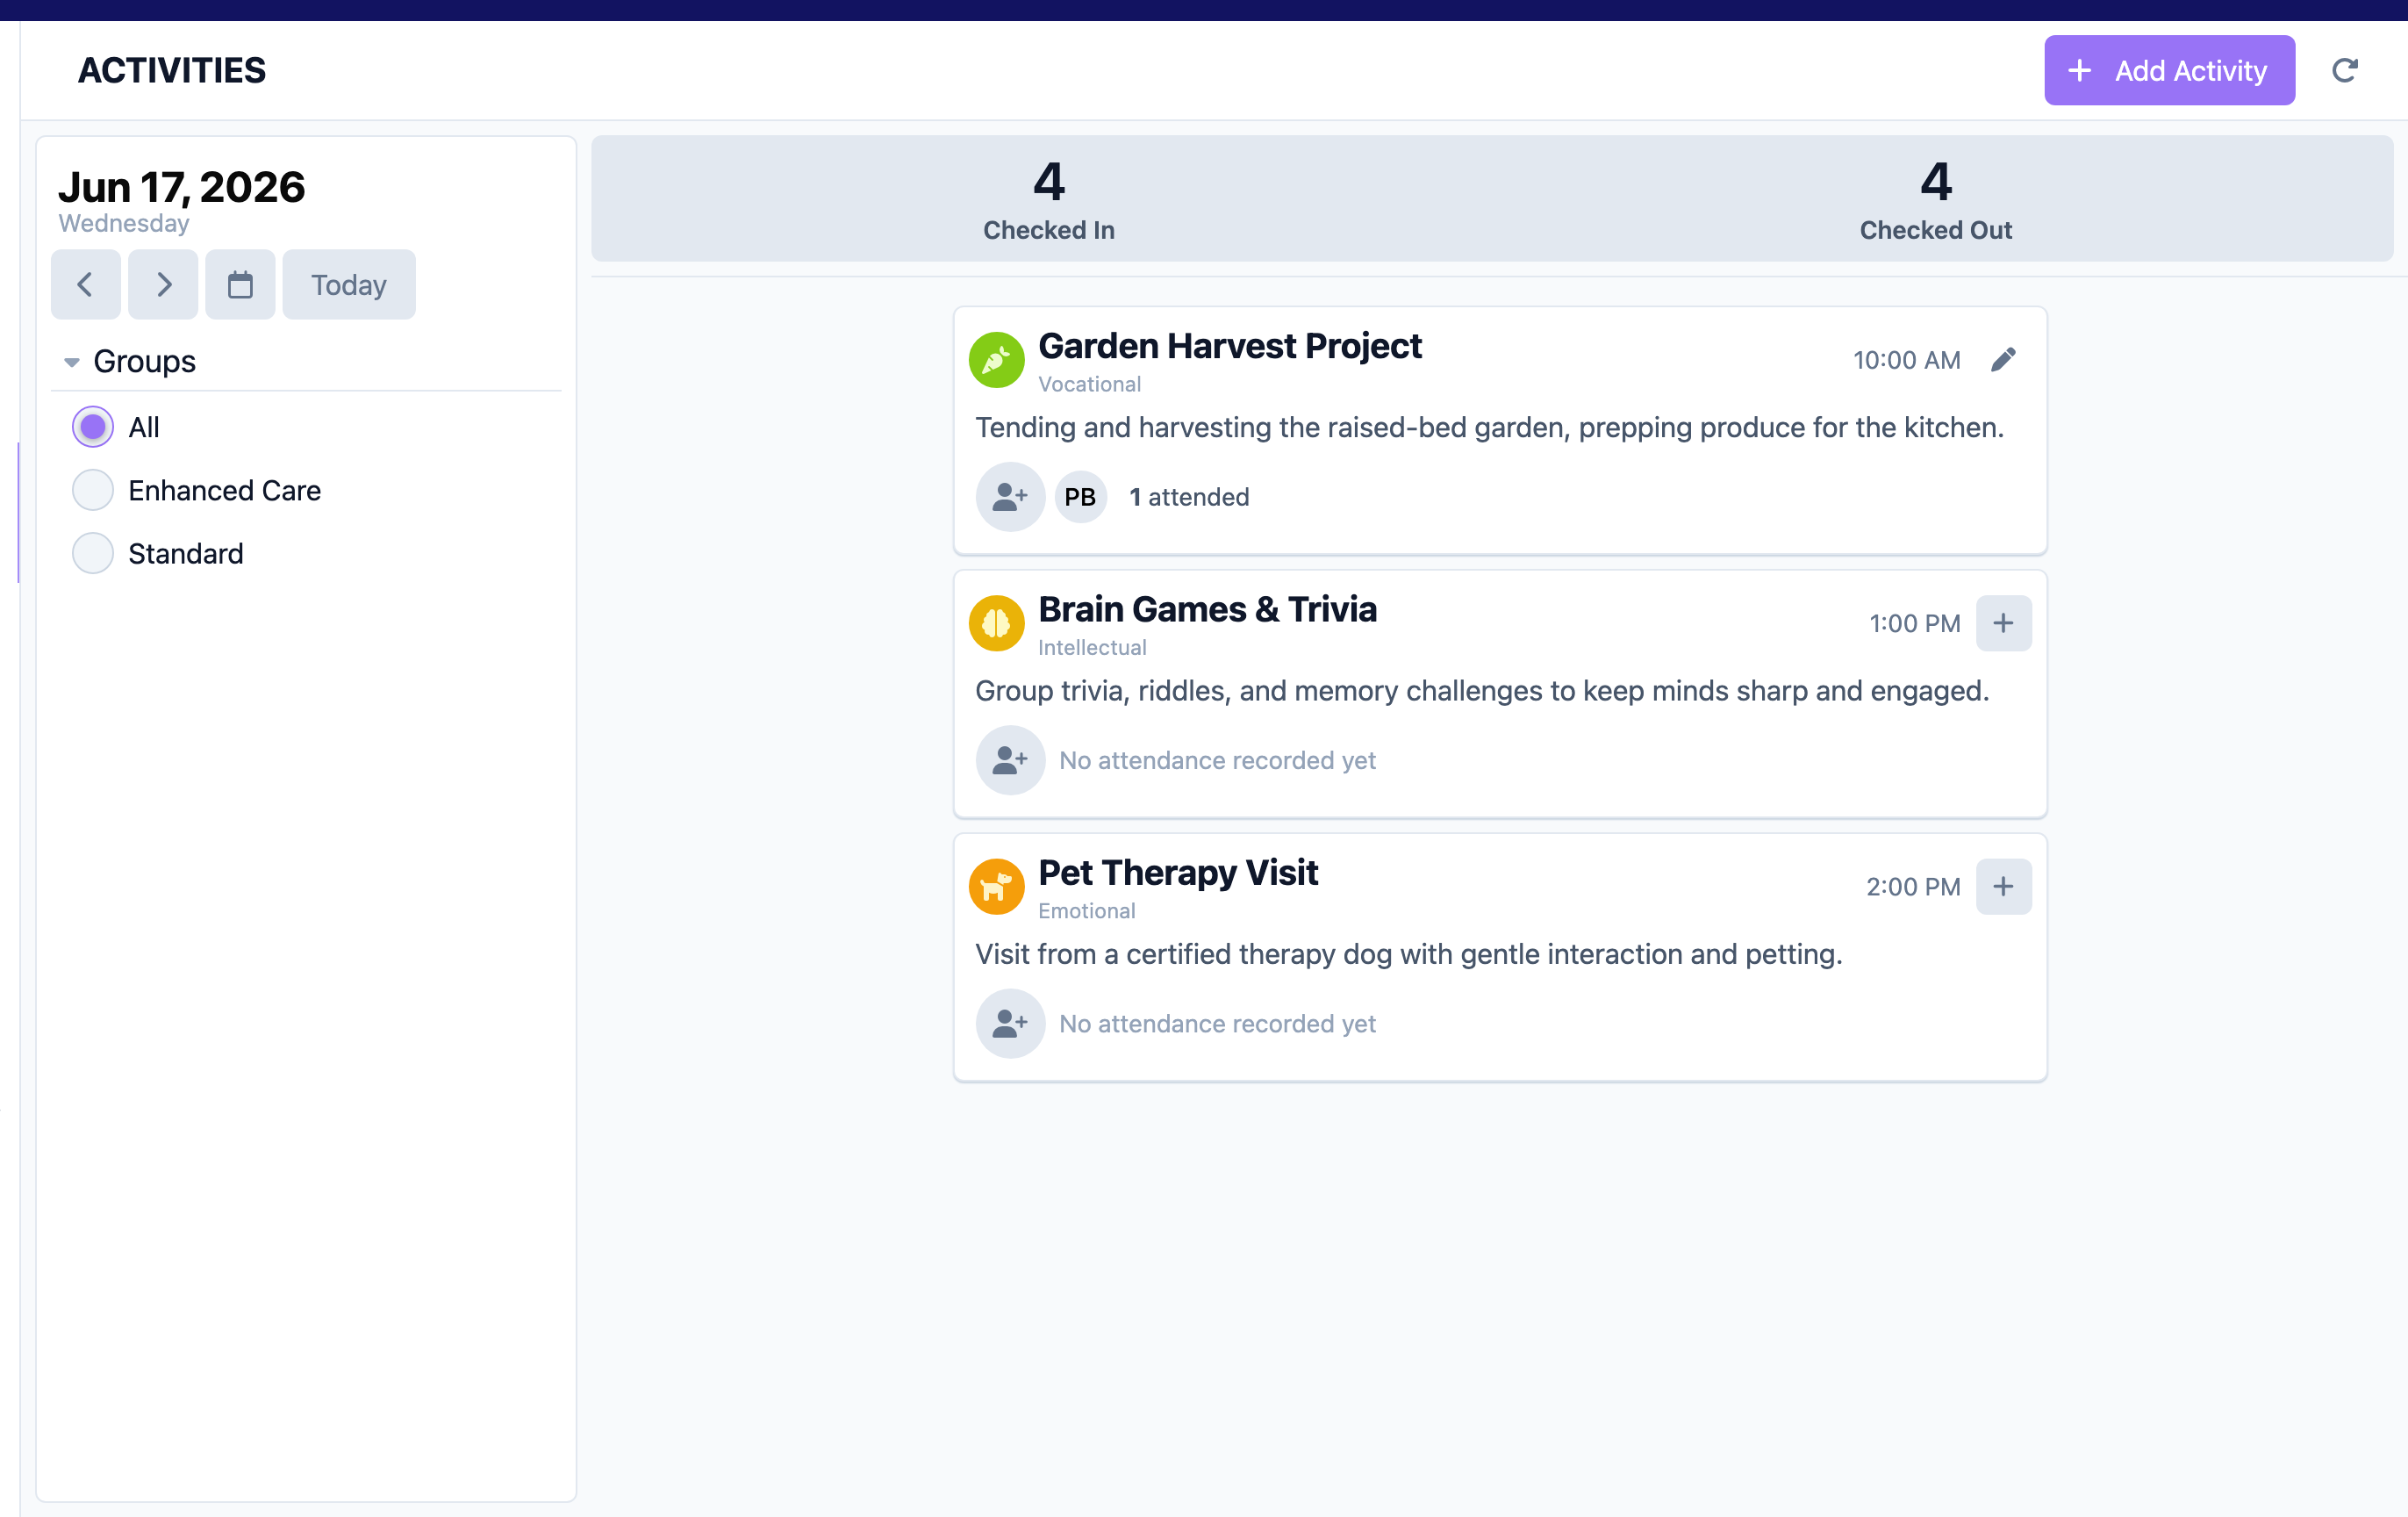
Task: Click the 1:00 PM time label
Action: tap(1914, 623)
